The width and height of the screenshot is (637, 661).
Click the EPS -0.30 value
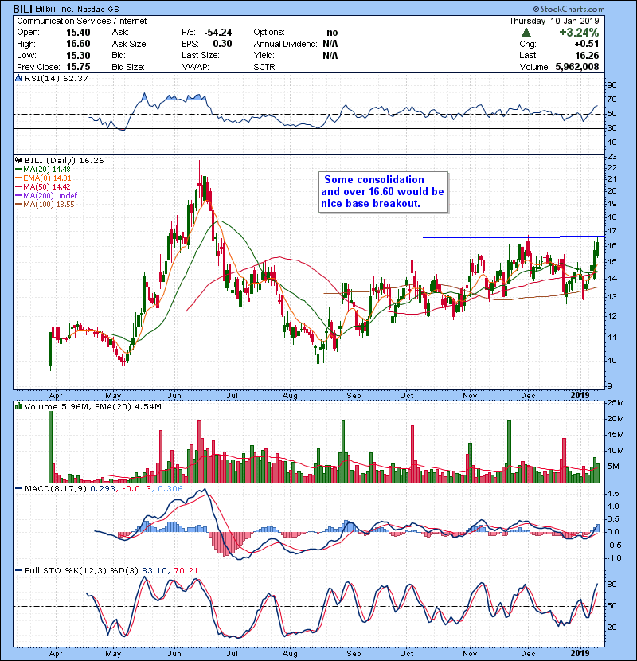point(221,44)
